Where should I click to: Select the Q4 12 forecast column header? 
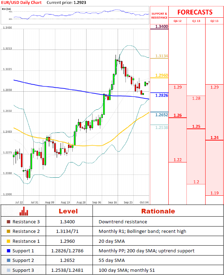tap(177, 21)
